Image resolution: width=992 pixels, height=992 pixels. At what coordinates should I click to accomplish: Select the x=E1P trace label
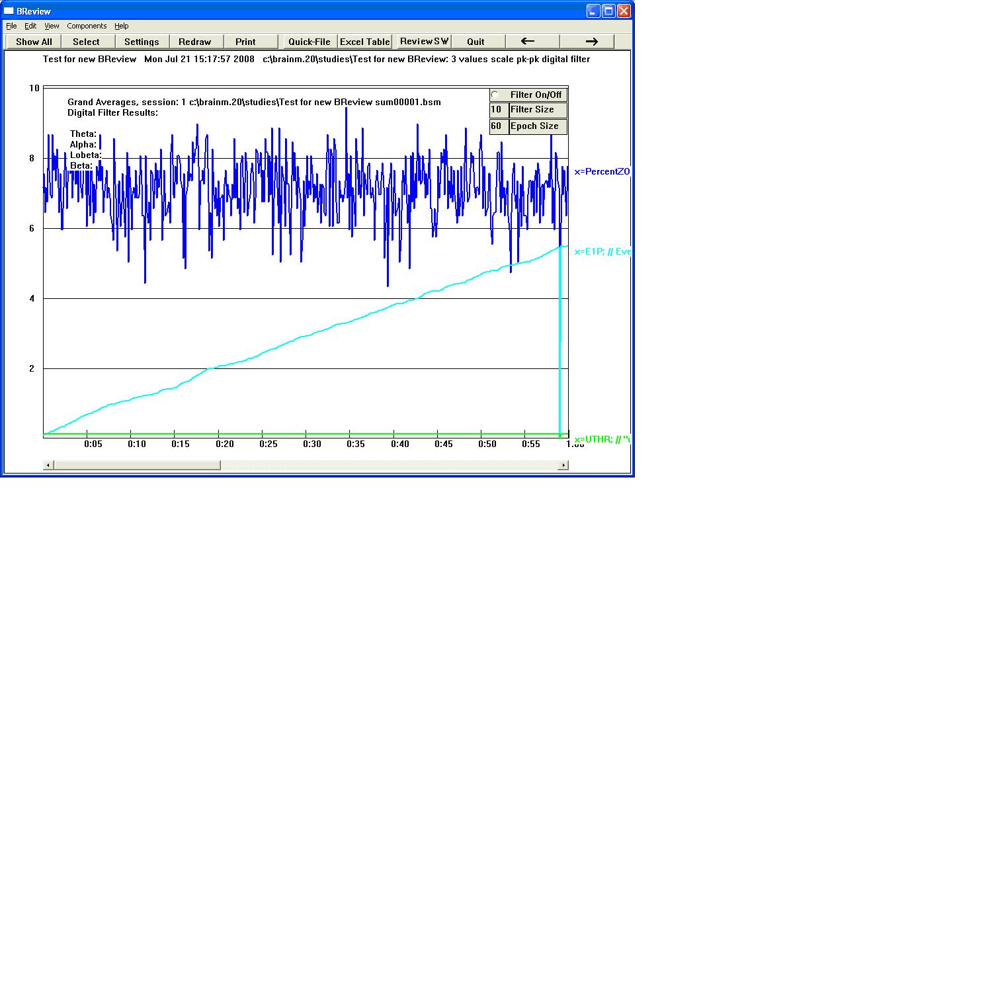pos(602,251)
